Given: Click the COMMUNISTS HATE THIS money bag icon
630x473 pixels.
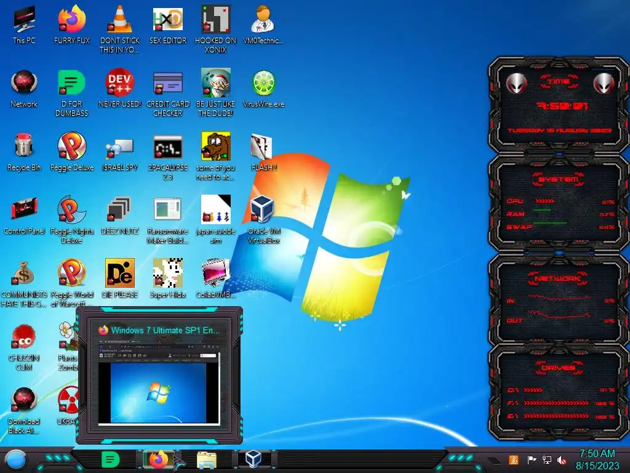Looking at the screenshot, I should pyautogui.click(x=24, y=273).
